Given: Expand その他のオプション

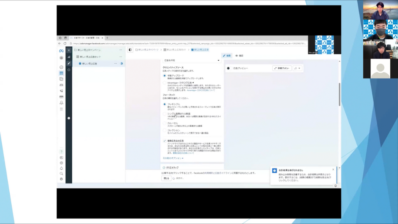Looking at the screenshot, I should coord(173,158).
